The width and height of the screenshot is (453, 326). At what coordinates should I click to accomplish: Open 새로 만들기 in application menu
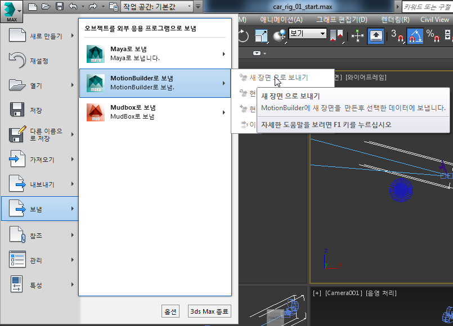point(40,35)
